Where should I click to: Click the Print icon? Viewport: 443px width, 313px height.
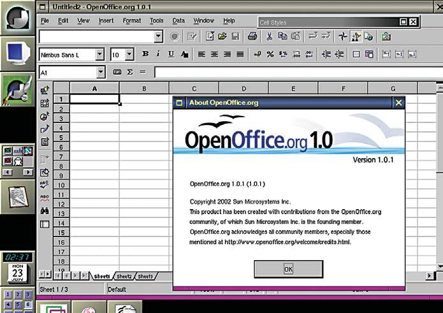tap(252, 36)
